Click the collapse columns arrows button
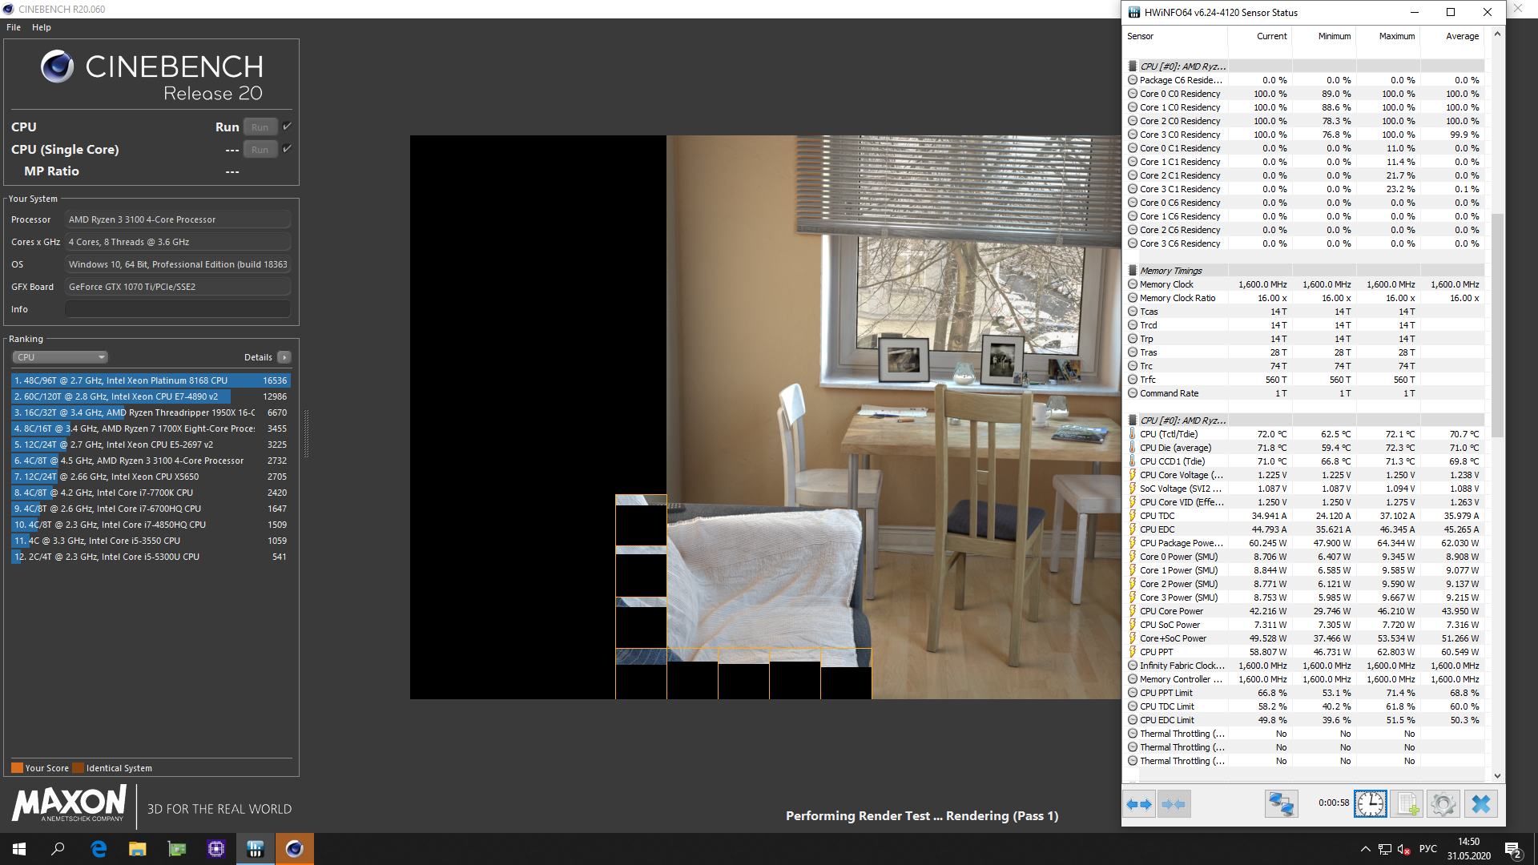 tap(1174, 803)
